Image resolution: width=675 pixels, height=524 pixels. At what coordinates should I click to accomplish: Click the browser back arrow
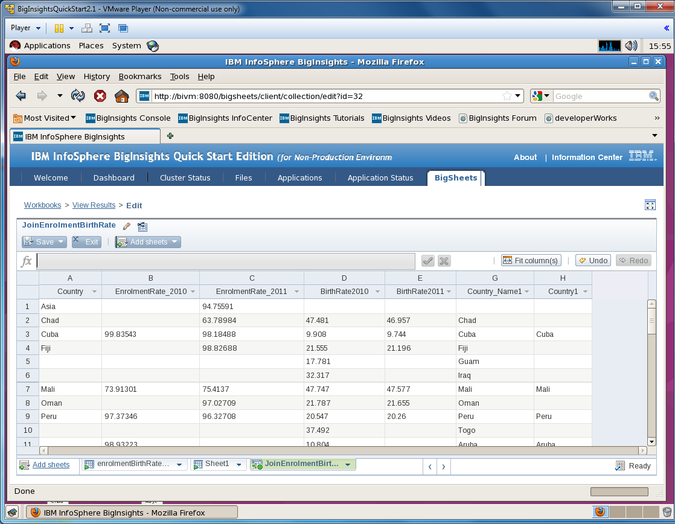click(21, 96)
